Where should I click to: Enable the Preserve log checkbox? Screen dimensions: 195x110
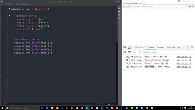144,52
